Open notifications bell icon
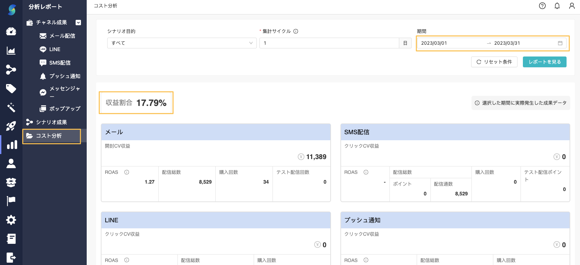 (557, 6)
